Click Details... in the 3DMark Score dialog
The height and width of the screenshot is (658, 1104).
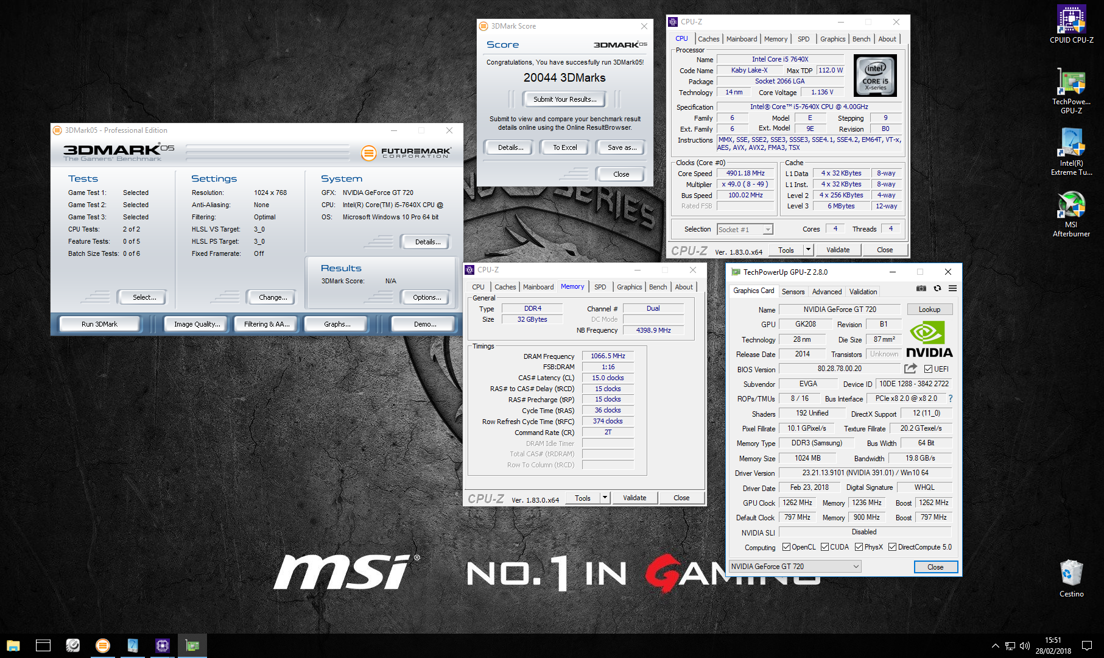(x=510, y=147)
